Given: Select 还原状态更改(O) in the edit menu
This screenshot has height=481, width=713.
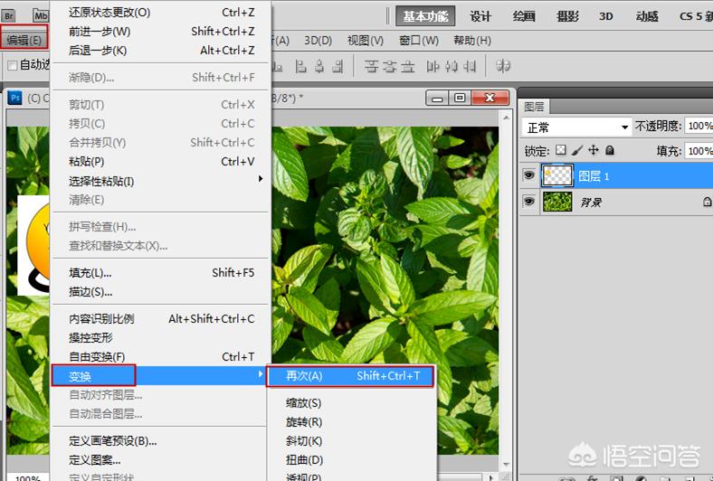Looking at the screenshot, I should (x=161, y=13).
